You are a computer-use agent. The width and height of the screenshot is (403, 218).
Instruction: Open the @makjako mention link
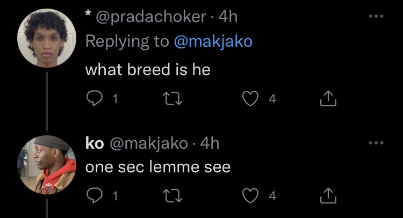213,42
